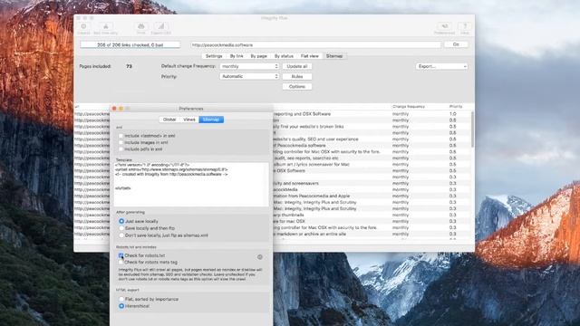Switch to Global preferences tab
The width and height of the screenshot is (580, 326).
click(x=169, y=120)
